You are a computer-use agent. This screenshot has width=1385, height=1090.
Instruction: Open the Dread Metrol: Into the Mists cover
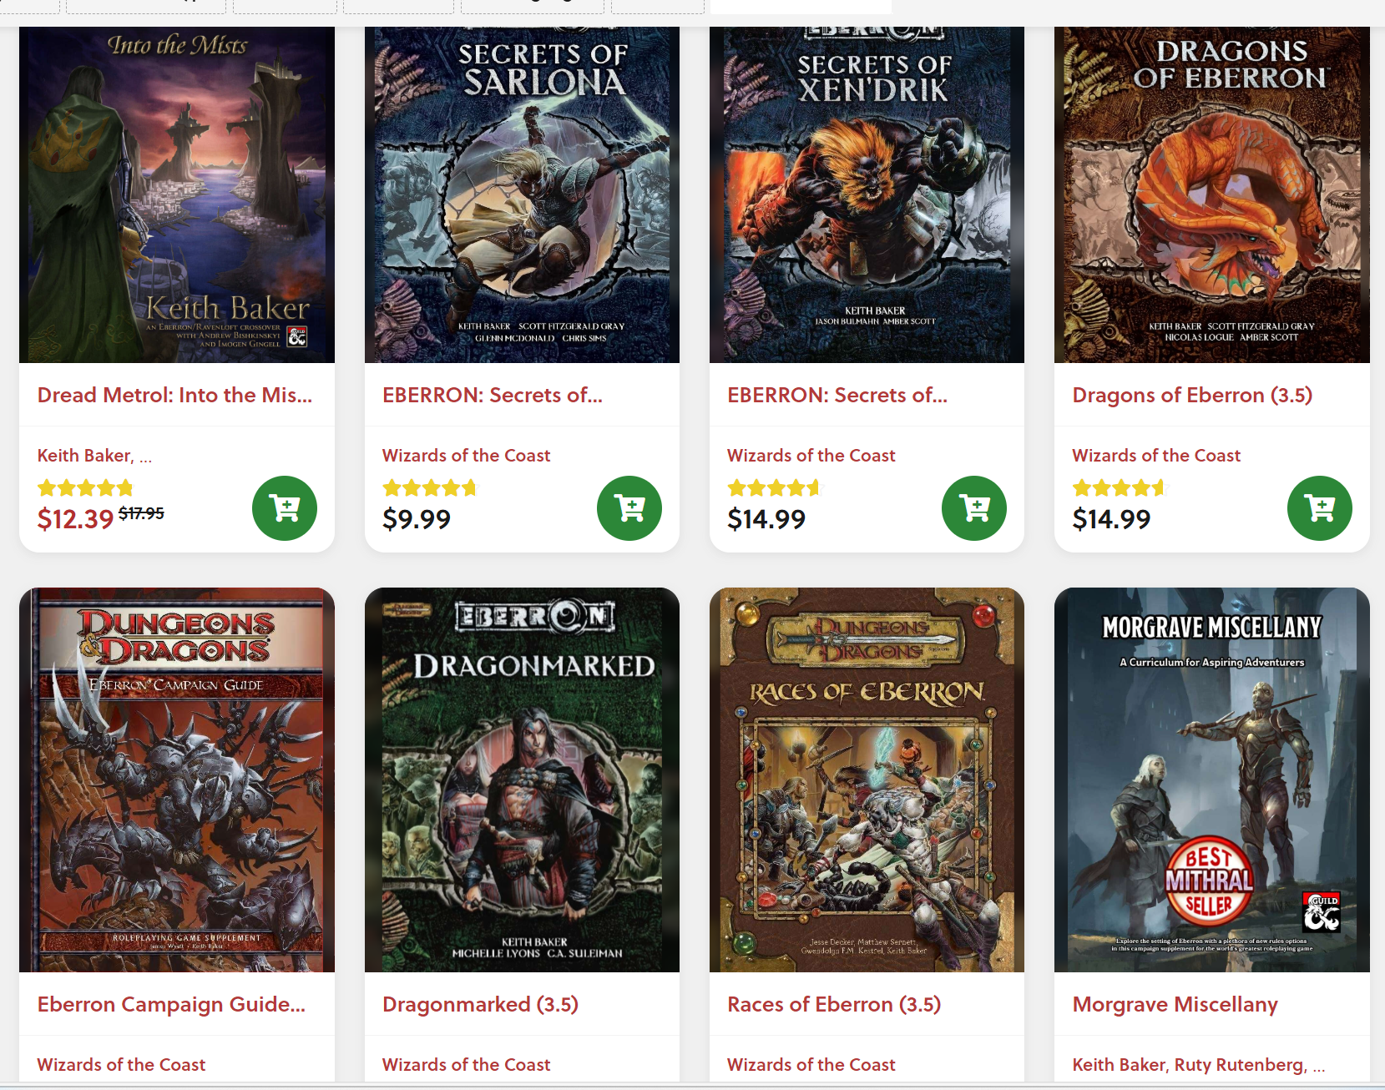(177, 194)
